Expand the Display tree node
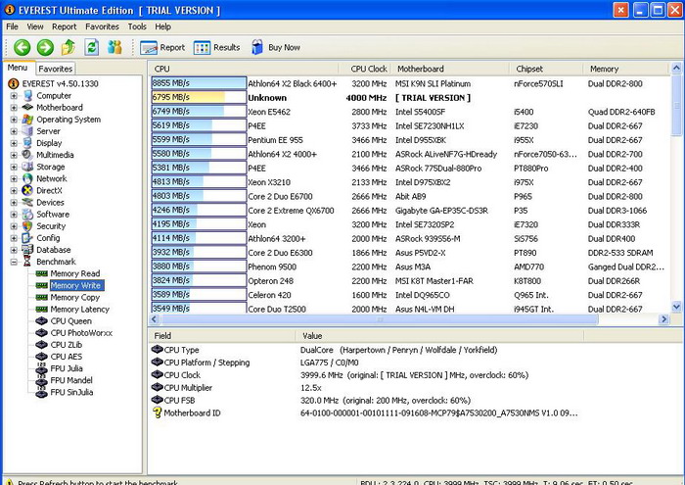The image size is (685, 485). pos(14,143)
